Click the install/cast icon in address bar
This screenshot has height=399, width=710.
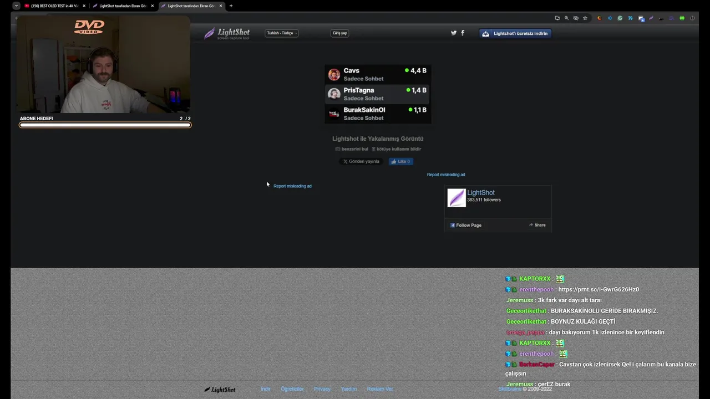[x=557, y=18]
